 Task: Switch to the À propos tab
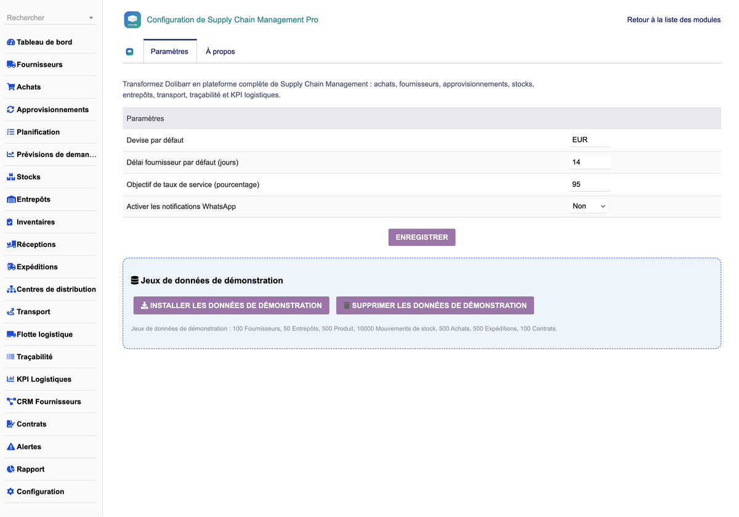[220, 52]
